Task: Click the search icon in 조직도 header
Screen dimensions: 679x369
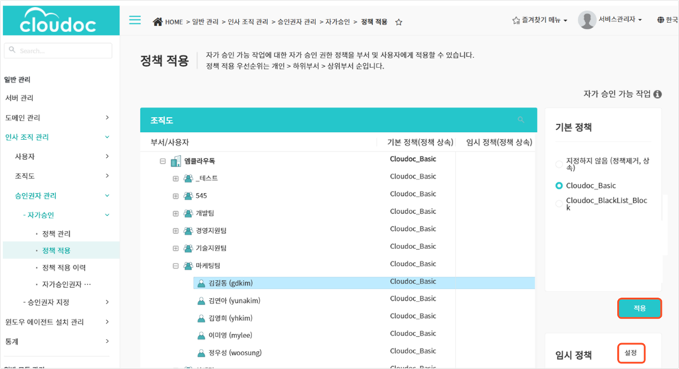Action: [521, 120]
